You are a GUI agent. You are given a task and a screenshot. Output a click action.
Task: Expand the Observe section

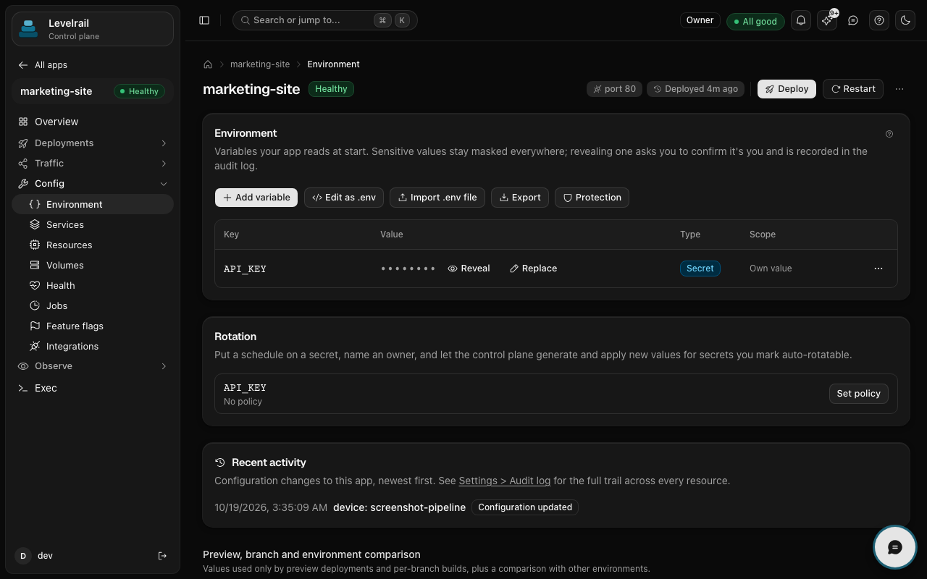click(93, 366)
